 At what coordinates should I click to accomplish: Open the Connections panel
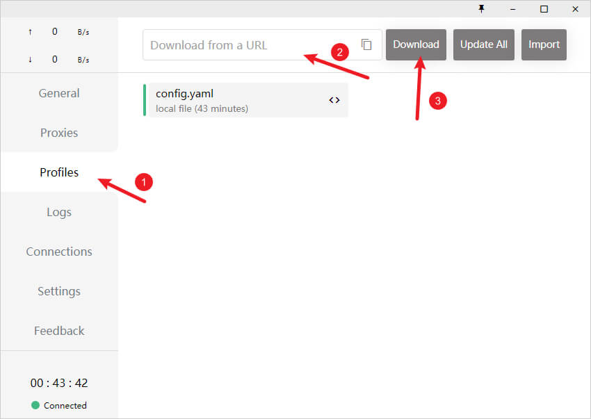pos(58,252)
